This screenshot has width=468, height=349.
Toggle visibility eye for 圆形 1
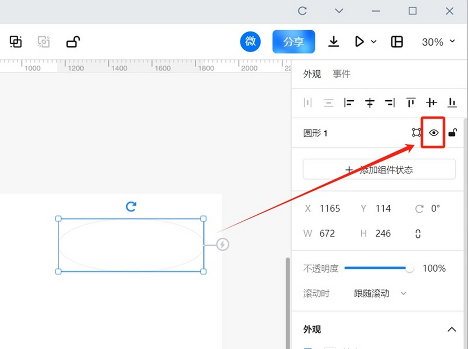coord(434,133)
